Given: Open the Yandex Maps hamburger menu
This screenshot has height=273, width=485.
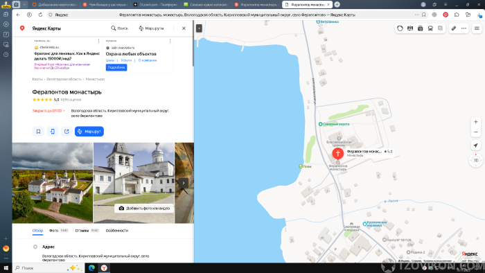Looking at the screenshot, I should pyautogui.click(x=477, y=28).
